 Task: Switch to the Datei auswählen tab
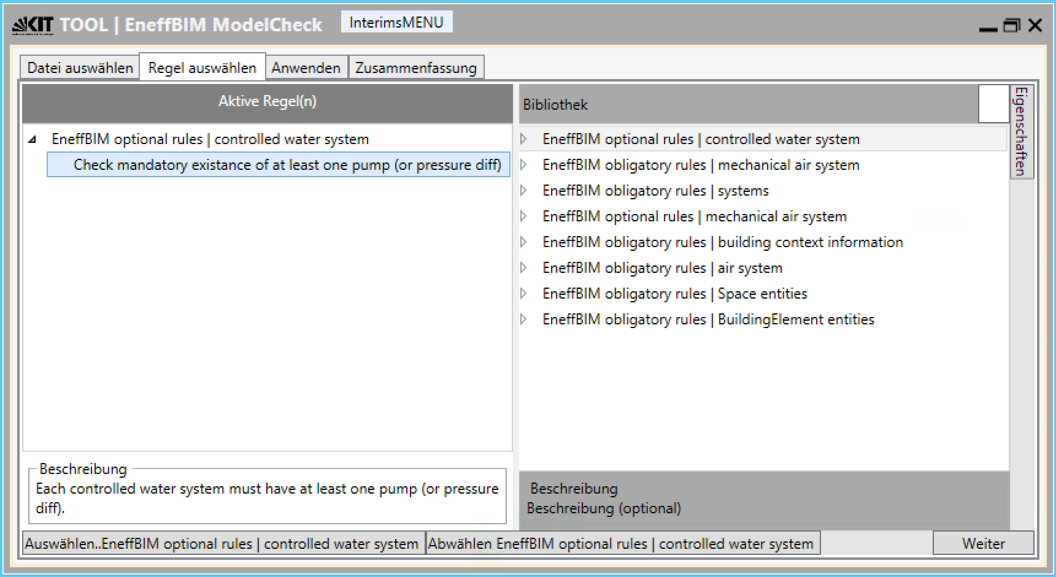[x=80, y=67]
